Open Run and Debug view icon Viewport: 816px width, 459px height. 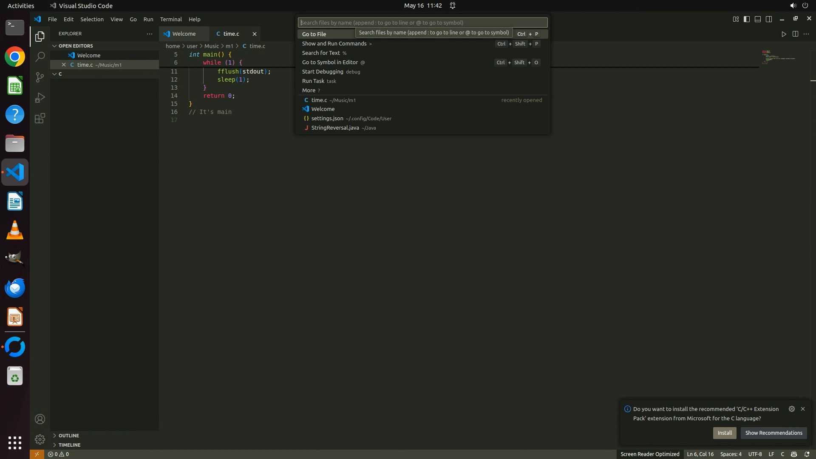40,98
